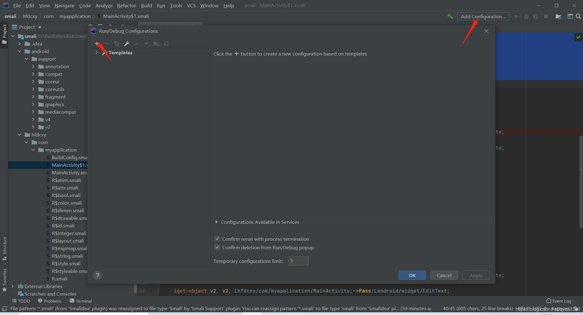Click the Move Down arrow icon
This screenshot has height=315, width=583.
[x=146, y=44]
